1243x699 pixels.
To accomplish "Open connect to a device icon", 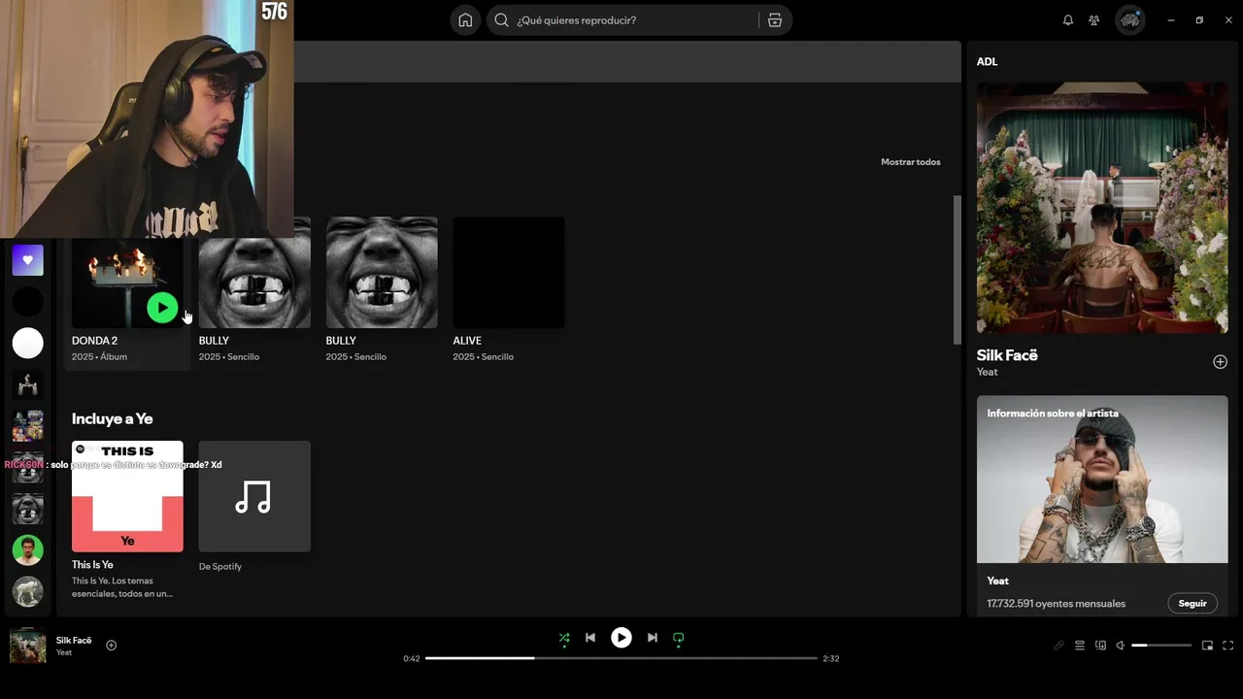I will click(x=1100, y=646).
